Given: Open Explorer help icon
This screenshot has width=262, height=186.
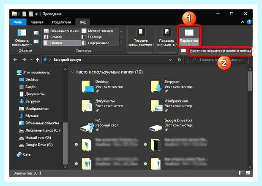Looking at the screenshot, I should pyautogui.click(x=249, y=22).
